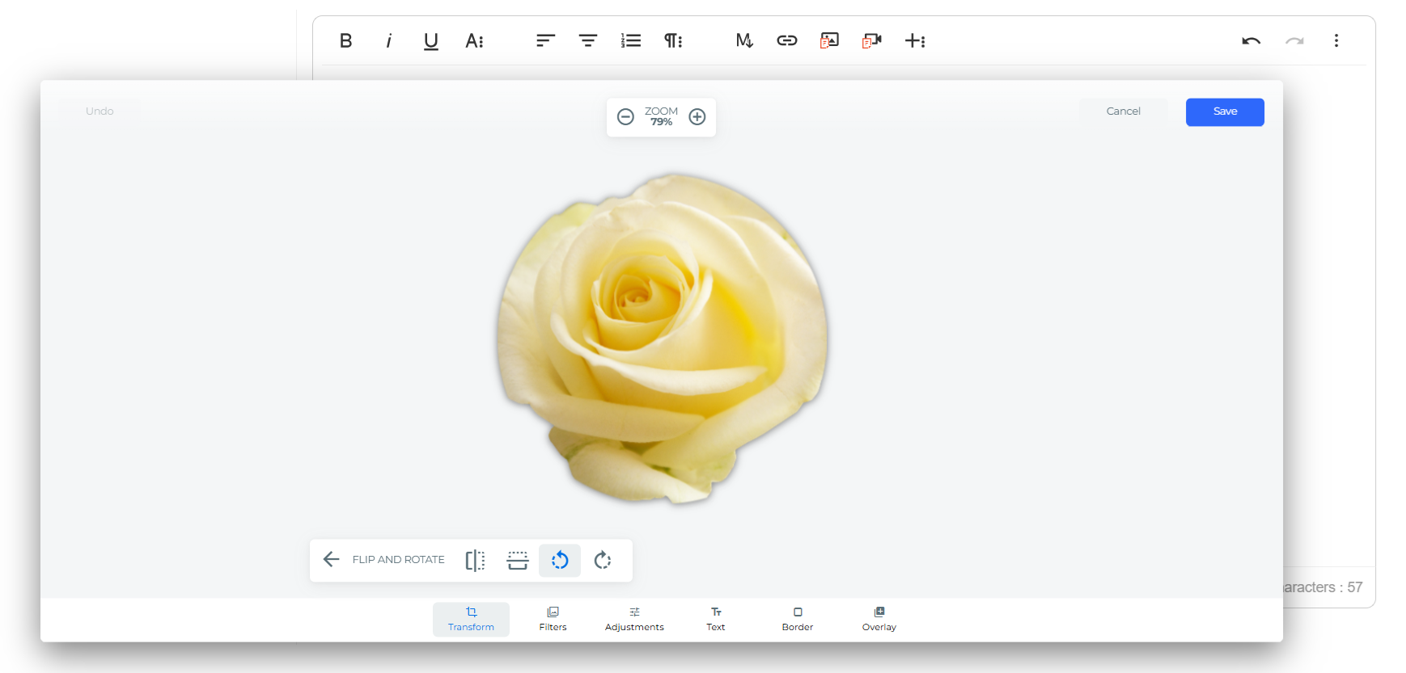Open the Overlay tab
Screen dimensions: 1406x673
coord(879,619)
